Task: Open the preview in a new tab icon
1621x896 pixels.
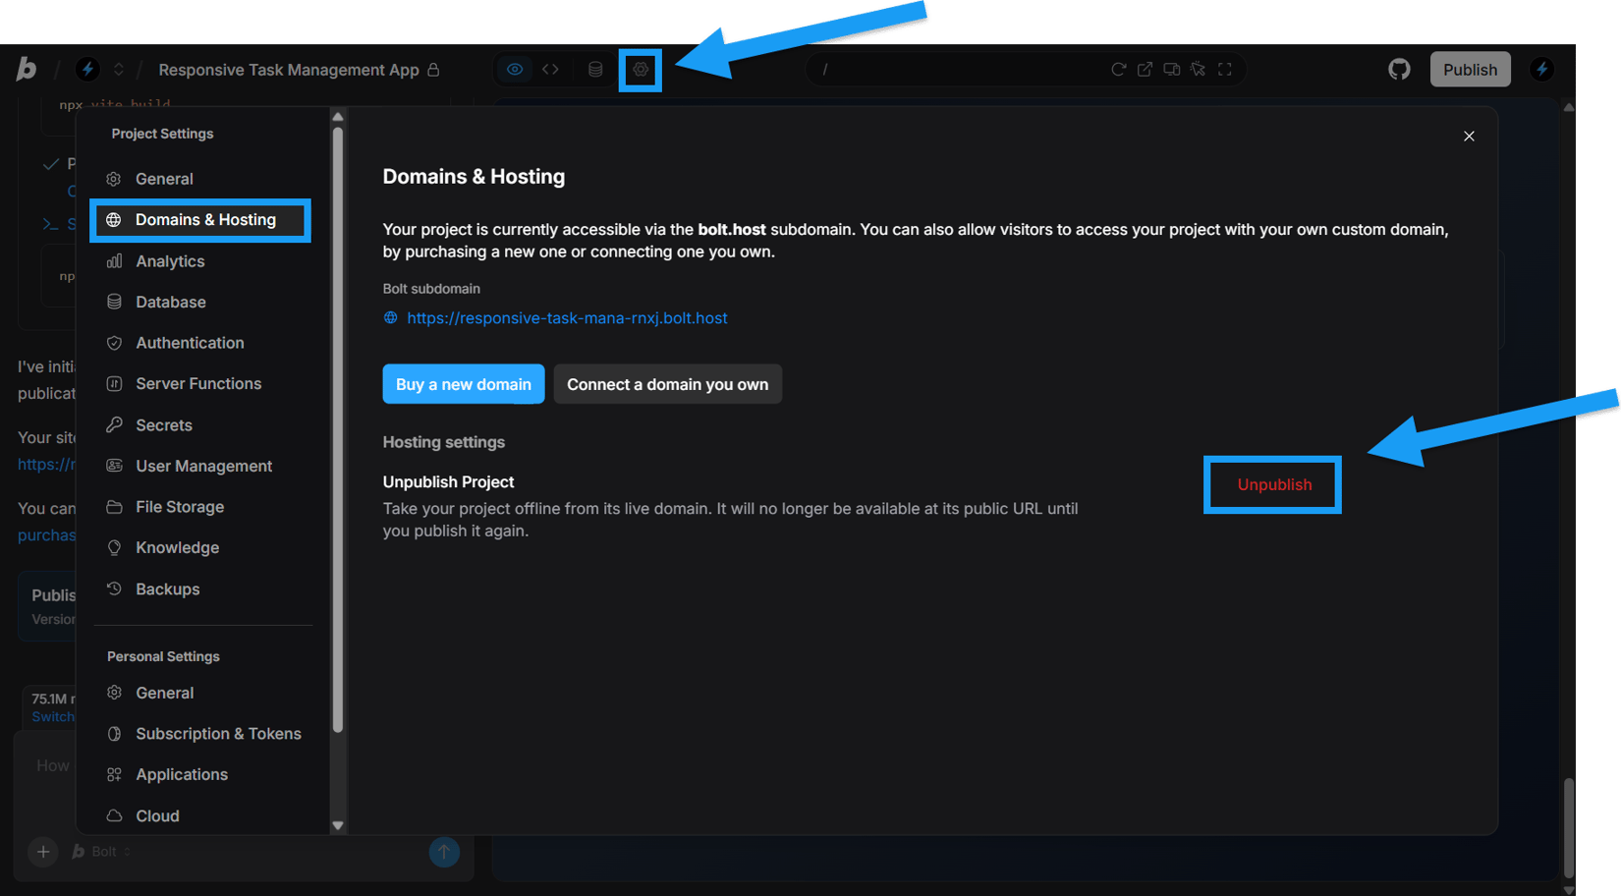Action: point(1145,70)
